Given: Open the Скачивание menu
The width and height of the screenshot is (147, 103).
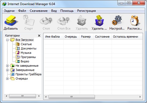Looking at the screenshot, I should pyautogui.click(x=39, y=11).
